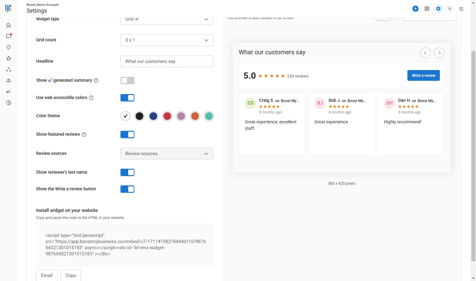The width and height of the screenshot is (476, 281).
Task: Open the hamburger menu at top right
Action: 461,9
